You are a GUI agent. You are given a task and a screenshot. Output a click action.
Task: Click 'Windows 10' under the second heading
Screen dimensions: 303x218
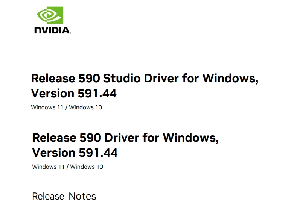click(x=87, y=167)
